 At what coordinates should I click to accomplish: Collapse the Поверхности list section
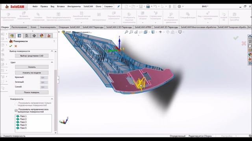[52, 99]
